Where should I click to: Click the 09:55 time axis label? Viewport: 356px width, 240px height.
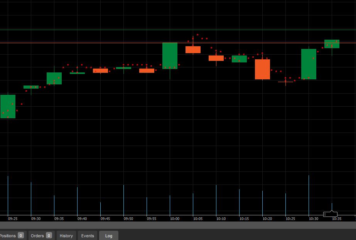[x=152, y=219]
